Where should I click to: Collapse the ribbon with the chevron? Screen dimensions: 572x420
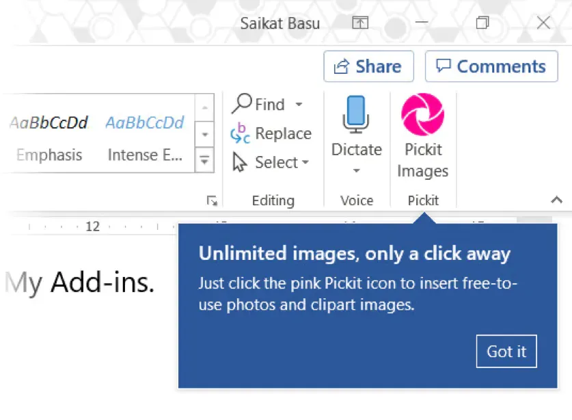point(558,200)
